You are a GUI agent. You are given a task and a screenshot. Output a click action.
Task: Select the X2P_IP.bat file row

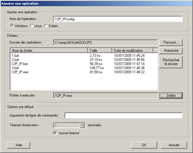point(20,64)
